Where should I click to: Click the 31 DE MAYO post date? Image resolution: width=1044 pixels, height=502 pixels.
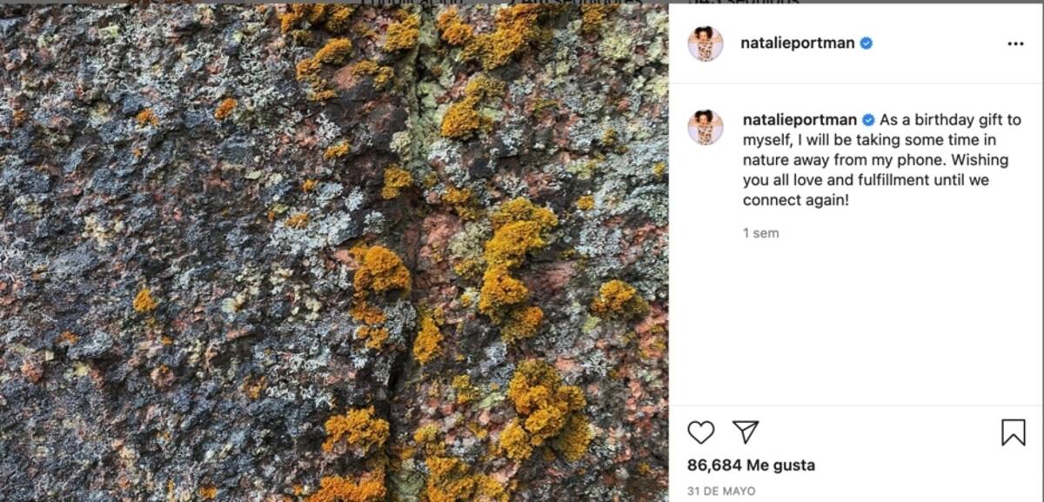(x=721, y=492)
